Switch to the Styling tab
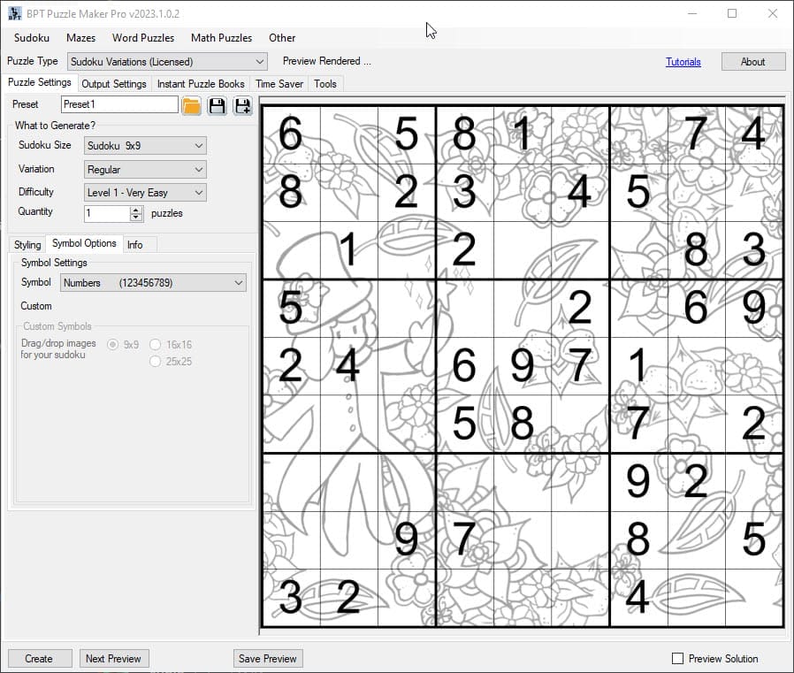Image resolution: width=794 pixels, height=673 pixels. [27, 245]
